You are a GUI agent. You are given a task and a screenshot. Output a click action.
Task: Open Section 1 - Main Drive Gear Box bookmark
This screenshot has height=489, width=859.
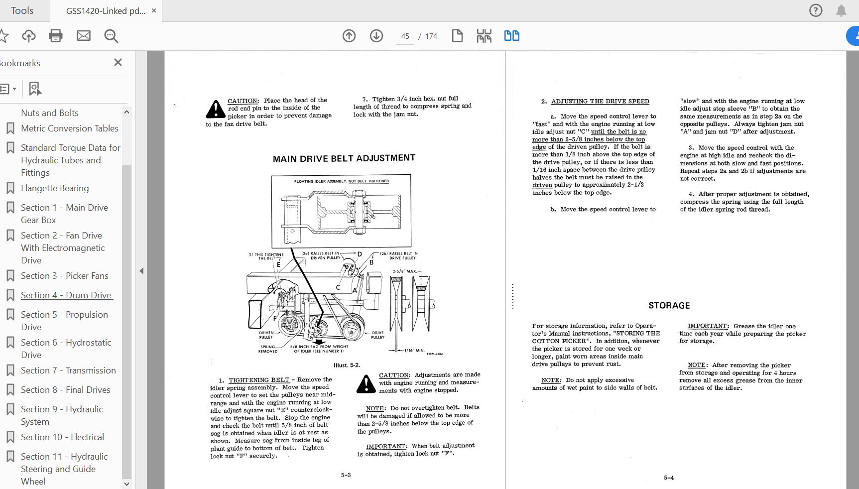[x=64, y=214]
